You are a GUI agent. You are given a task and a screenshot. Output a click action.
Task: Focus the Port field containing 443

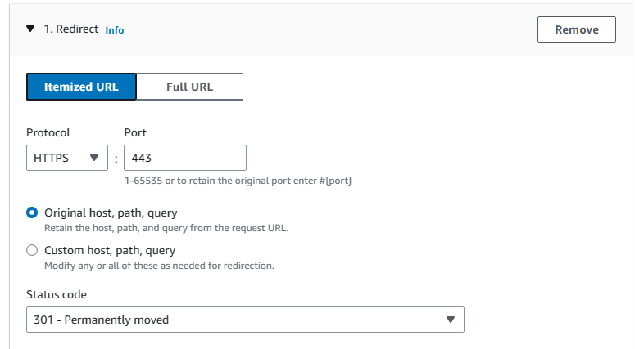click(184, 158)
